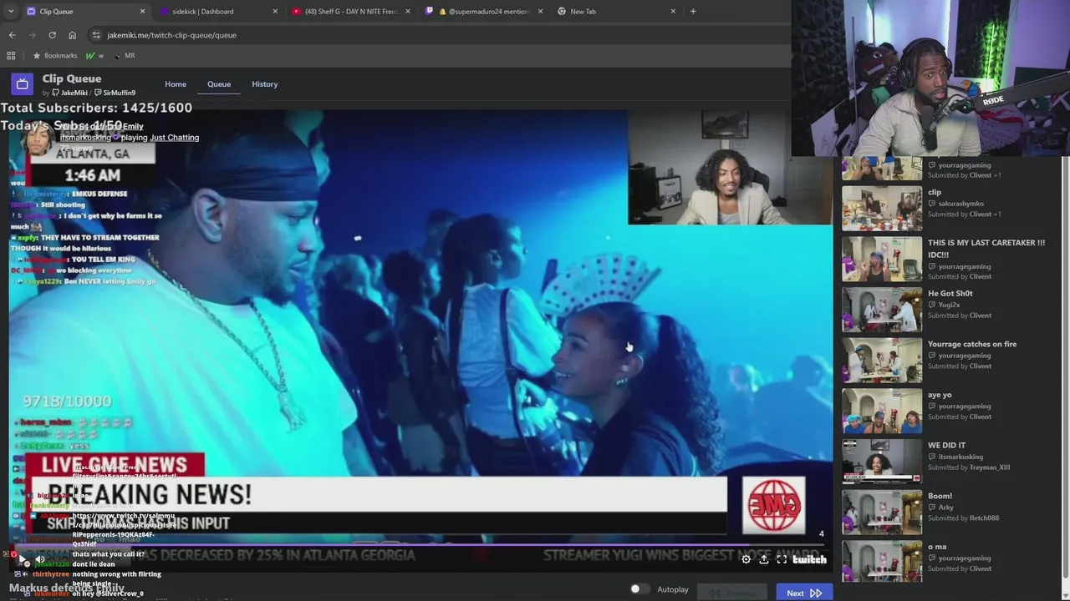The width and height of the screenshot is (1070, 601).
Task: Open the browser apps grid icon
Action: click(11, 55)
